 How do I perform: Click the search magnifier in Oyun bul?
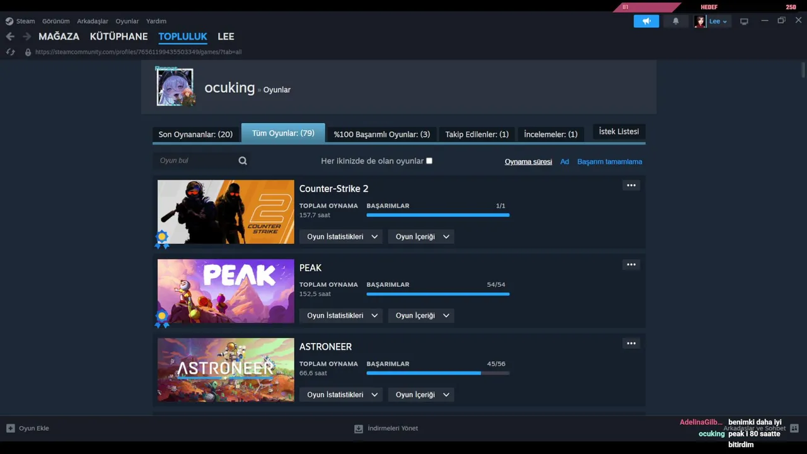243,161
